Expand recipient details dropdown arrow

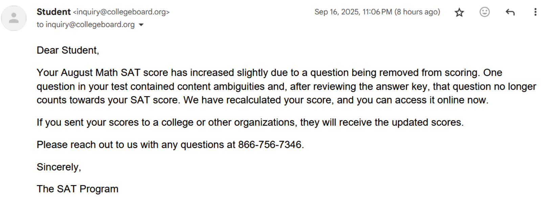(141, 25)
